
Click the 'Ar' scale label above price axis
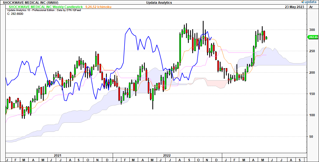(311, 7)
